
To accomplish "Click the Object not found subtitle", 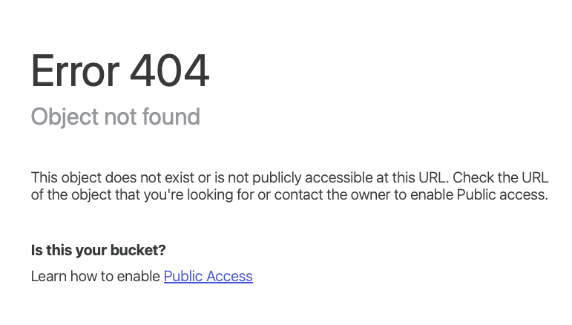I will (x=115, y=116).
